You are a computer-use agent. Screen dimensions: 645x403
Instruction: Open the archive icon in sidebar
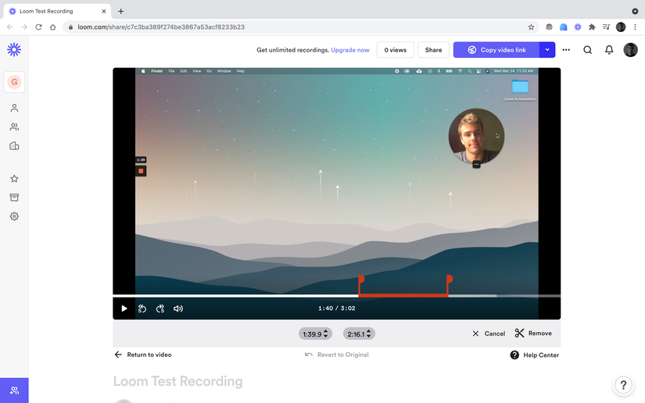(14, 198)
